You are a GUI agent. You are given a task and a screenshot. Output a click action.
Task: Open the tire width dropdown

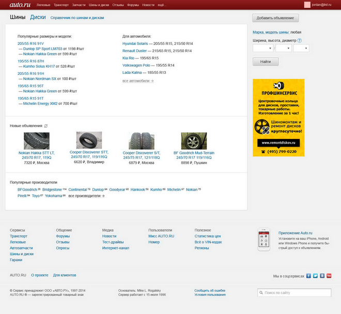pyautogui.click(x=263, y=48)
